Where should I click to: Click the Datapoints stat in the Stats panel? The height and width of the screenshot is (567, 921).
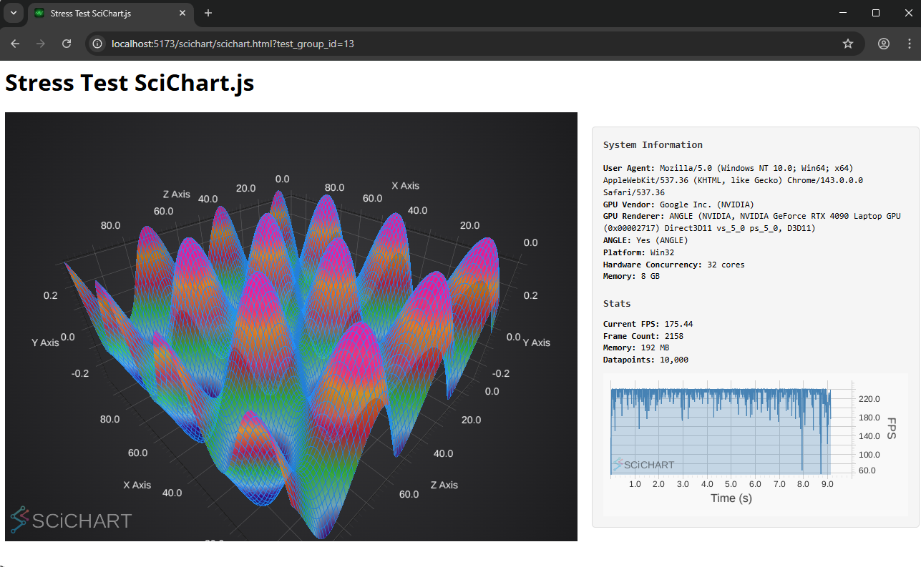[645, 360]
